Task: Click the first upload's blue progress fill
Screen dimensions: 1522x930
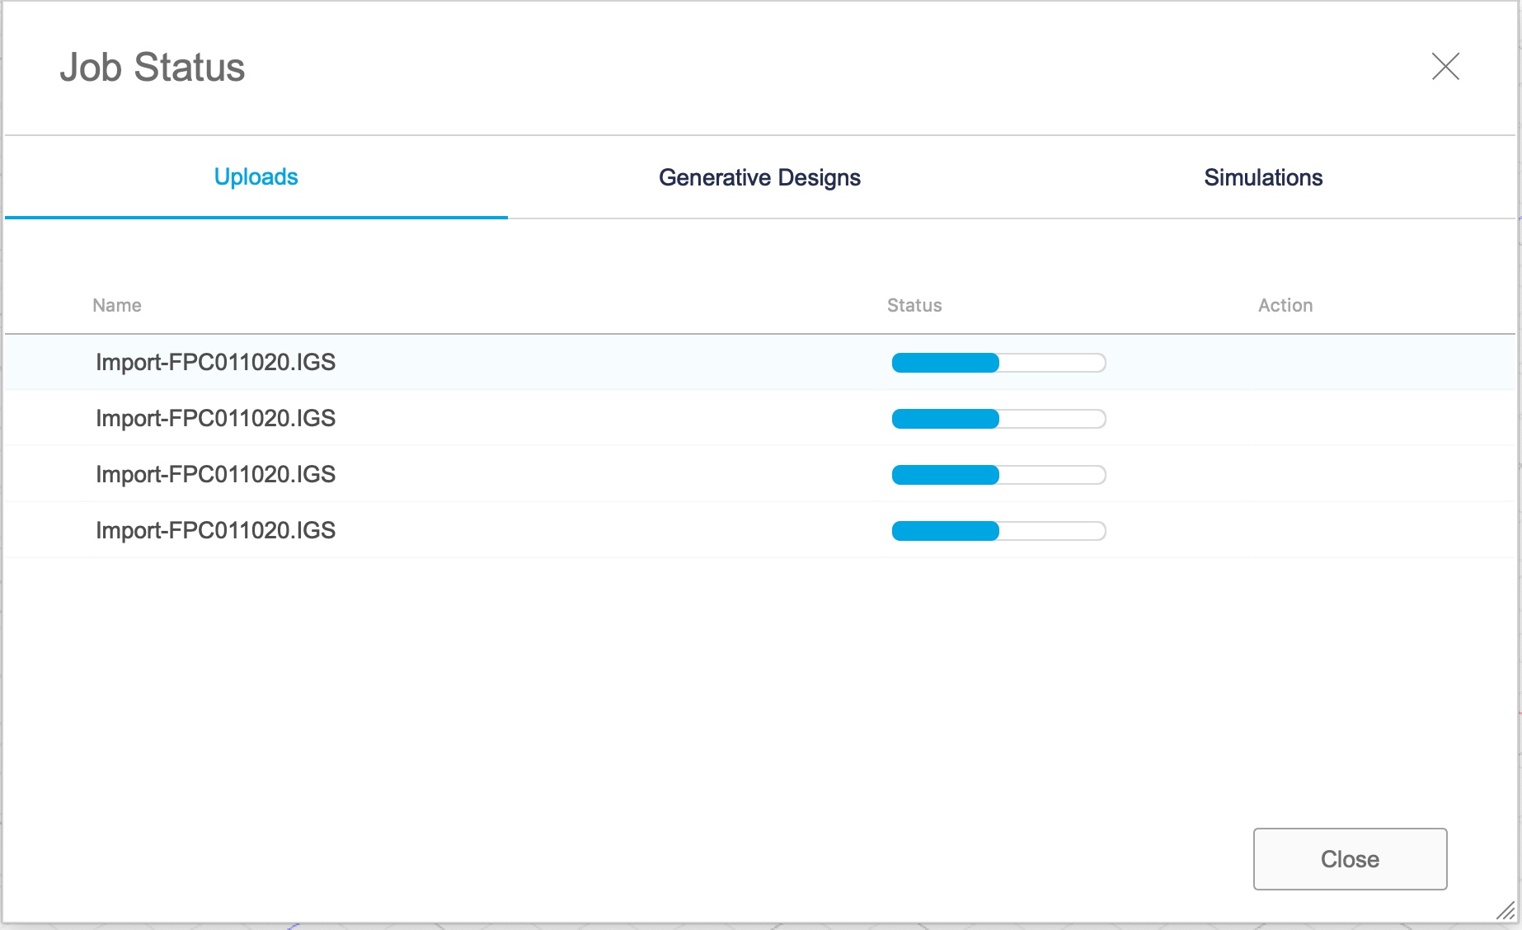Action: [945, 363]
